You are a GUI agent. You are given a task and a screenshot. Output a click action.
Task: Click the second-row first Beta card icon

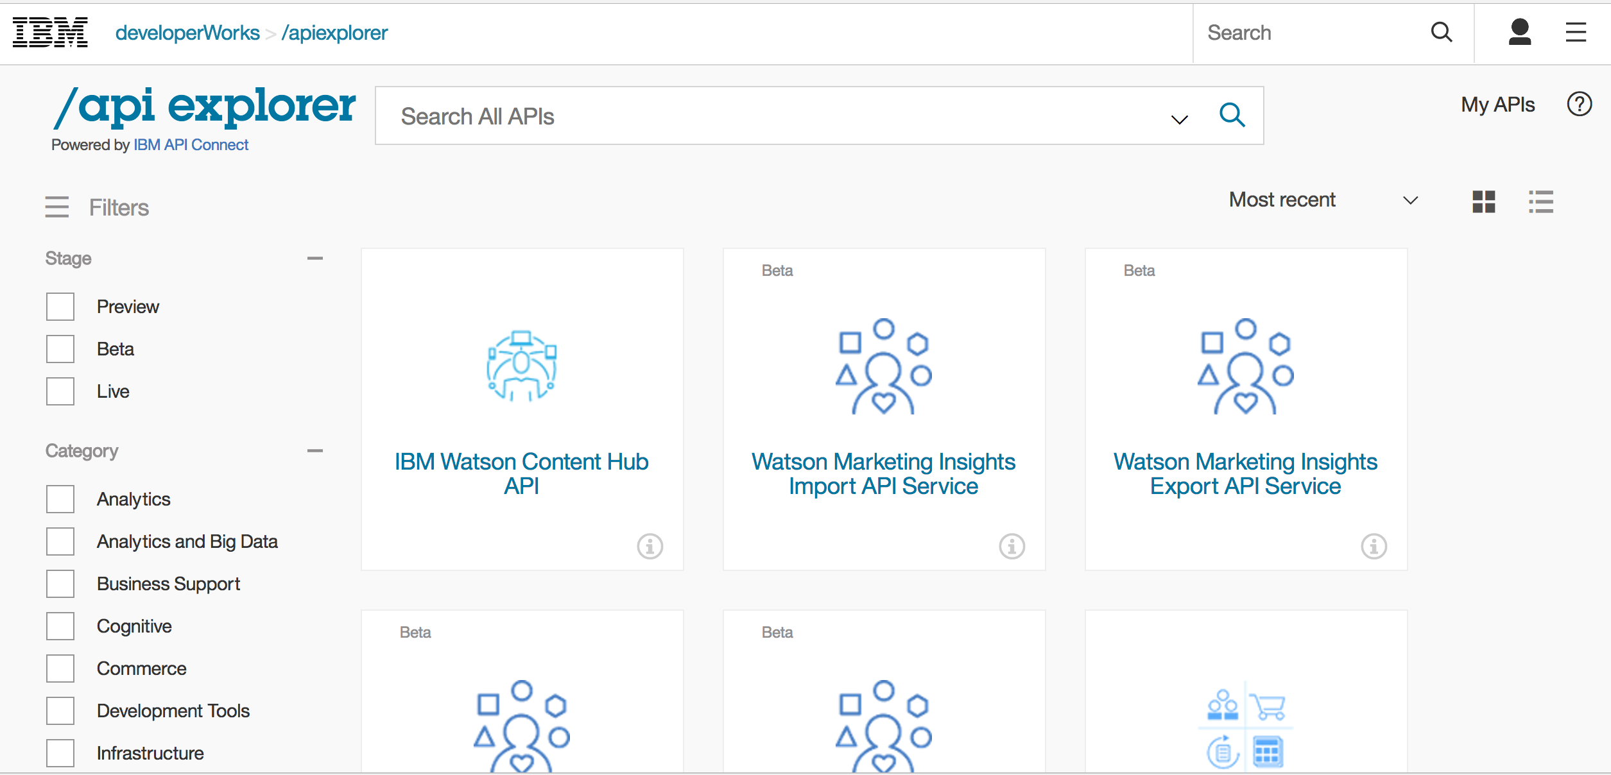522,726
